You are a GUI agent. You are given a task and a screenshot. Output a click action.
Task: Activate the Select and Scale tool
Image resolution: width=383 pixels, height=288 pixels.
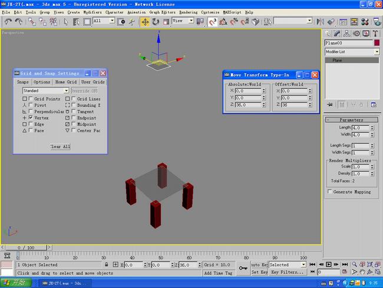click(166, 22)
